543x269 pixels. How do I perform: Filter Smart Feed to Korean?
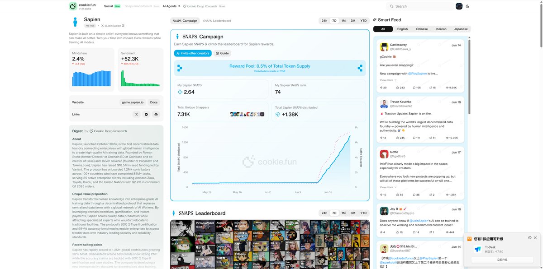(441, 29)
